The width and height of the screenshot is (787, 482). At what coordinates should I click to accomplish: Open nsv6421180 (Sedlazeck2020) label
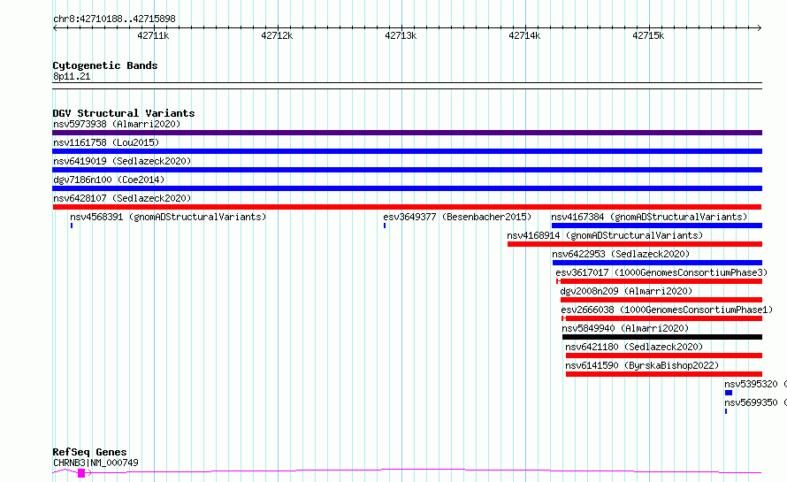coord(634,347)
